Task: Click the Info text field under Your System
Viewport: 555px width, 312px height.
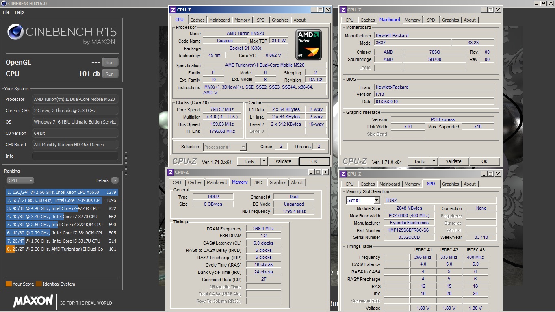Action: click(x=75, y=156)
